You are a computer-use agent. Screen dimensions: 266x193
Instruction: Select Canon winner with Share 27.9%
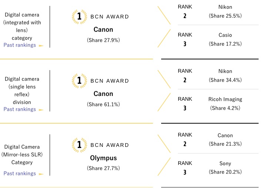(103, 30)
